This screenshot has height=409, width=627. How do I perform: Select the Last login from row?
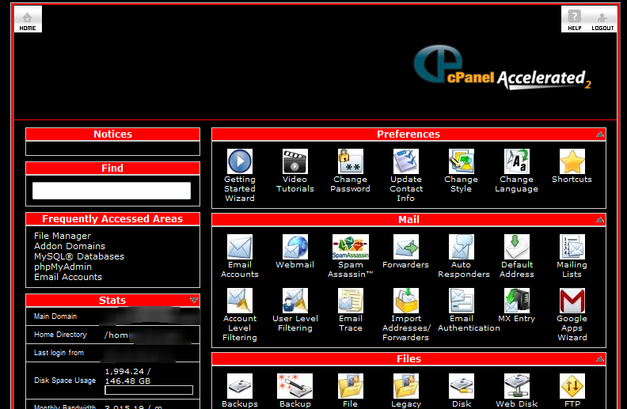(x=112, y=353)
